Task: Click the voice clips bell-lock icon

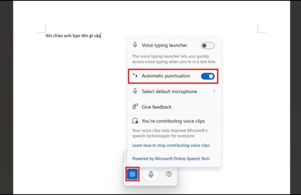Action: (135, 121)
